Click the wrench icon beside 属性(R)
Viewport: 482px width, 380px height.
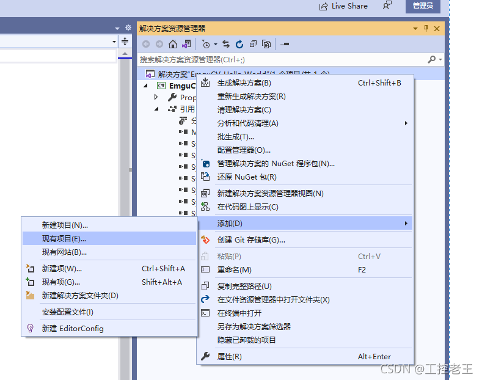pyautogui.click(x=205, y=356)
